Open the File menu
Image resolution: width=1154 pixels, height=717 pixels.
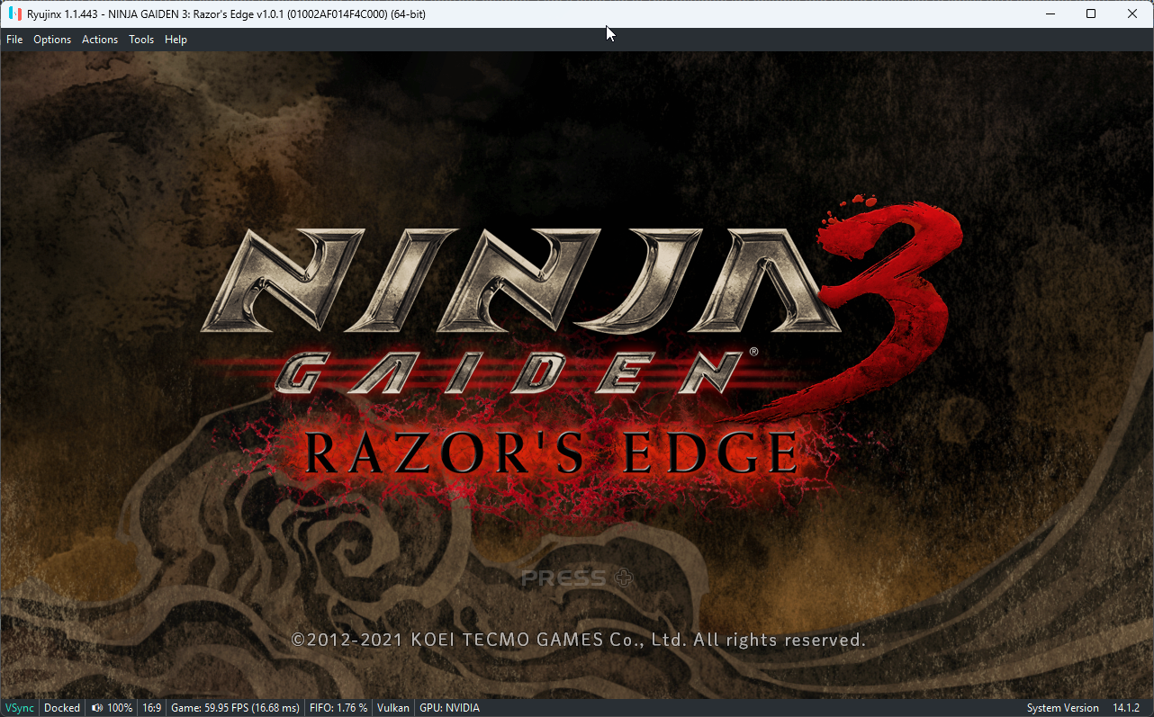pos(14,39)
